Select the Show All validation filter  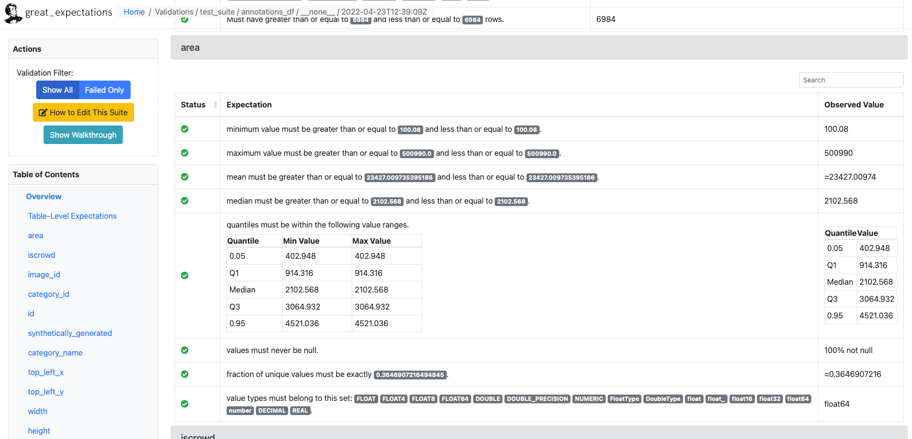57,90
